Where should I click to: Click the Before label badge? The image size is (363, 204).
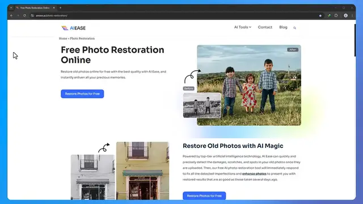[x=188, y=88]
